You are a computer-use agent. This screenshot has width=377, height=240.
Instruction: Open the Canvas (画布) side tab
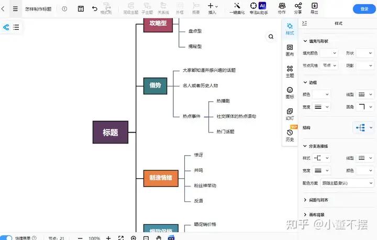[290, 50]
